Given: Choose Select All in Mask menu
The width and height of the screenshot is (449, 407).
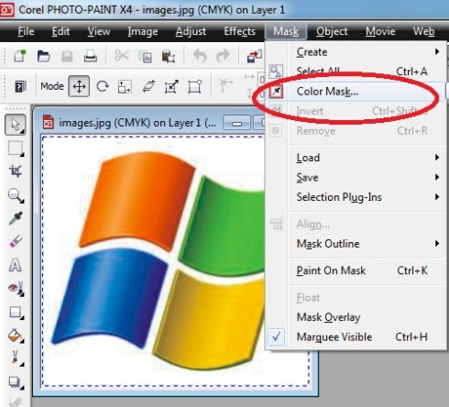Looking at the screenshot, I should 356,71.
